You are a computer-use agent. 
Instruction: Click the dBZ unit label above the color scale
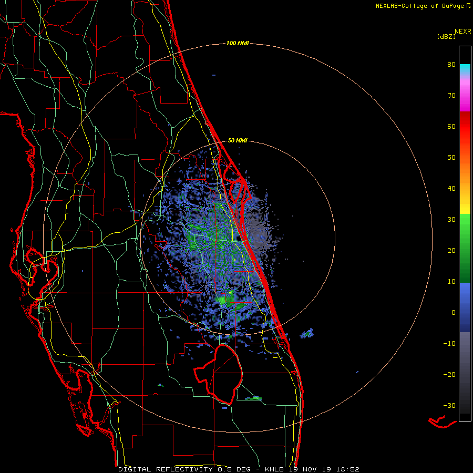click(x=446, y=37)
